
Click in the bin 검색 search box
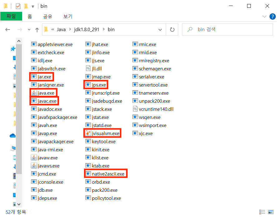[227, 30]
